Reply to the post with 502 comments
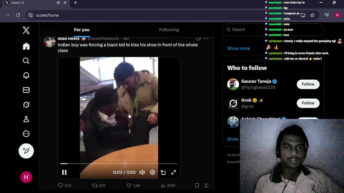This screenshot has width=344, height=193. (x=65, y=185)
